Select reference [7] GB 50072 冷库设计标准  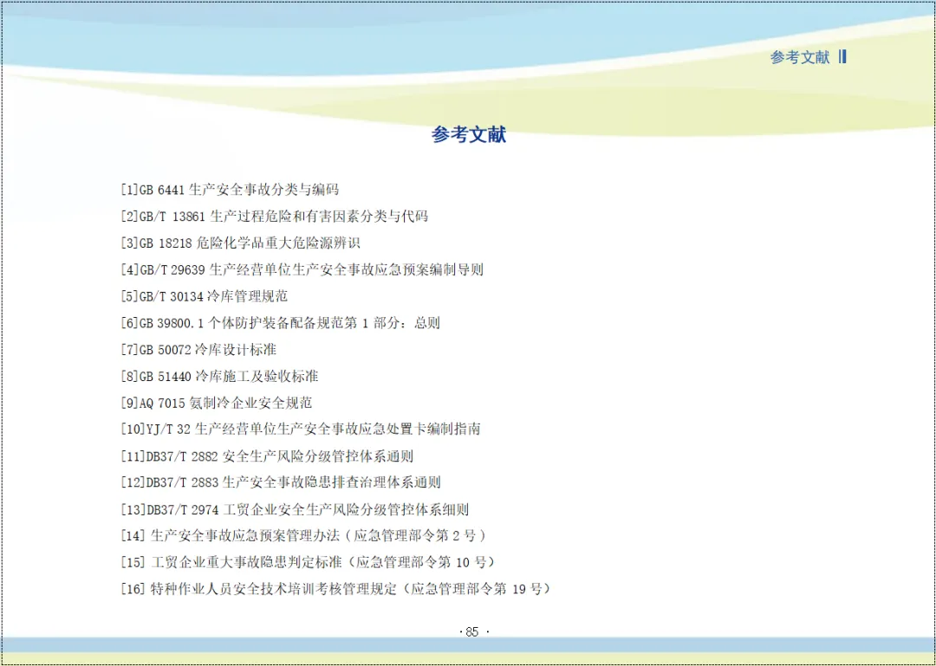pyautogui.click(x=198, y=350)
